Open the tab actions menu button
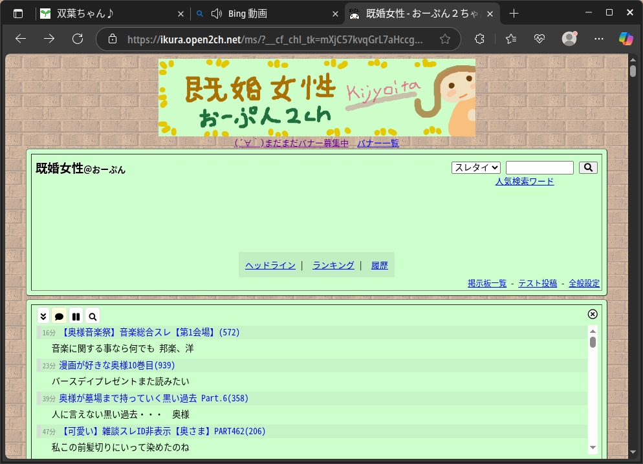The width and height of the screenshot is (643, 464). tap(18, 14)
